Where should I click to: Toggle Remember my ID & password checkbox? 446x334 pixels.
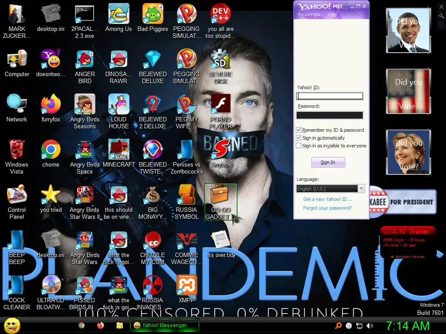tap(299, 130)
